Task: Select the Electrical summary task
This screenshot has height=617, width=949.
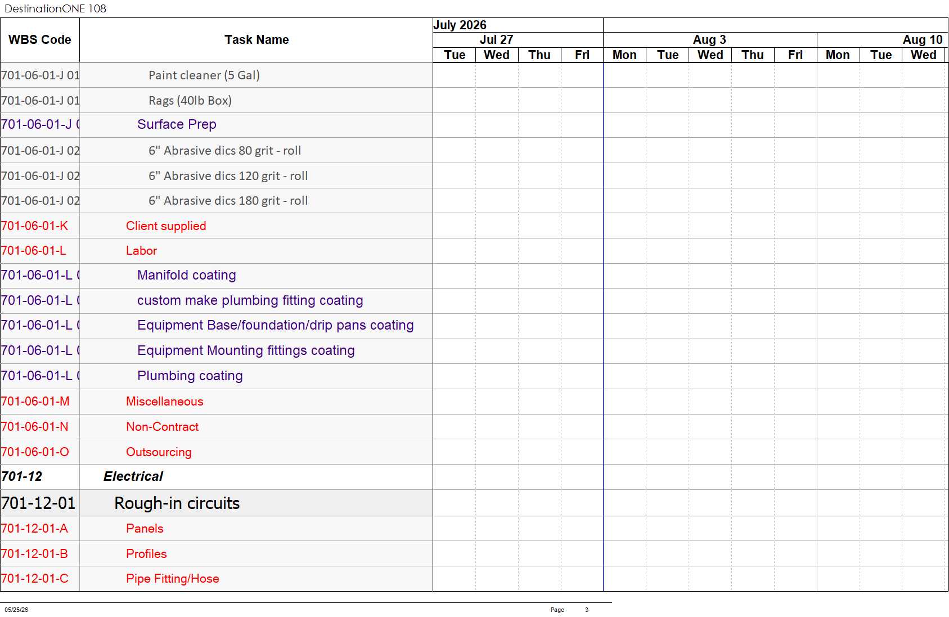Action: [133, 477]
